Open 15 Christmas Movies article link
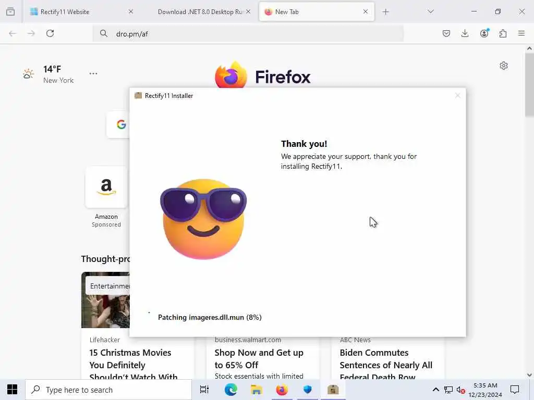 coord(133,365)
